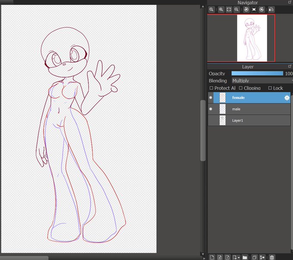The height and width of the screenshot is (260, 293).
Task: Rotate canvas counterclockwise in Navigator
Action: 246,9
